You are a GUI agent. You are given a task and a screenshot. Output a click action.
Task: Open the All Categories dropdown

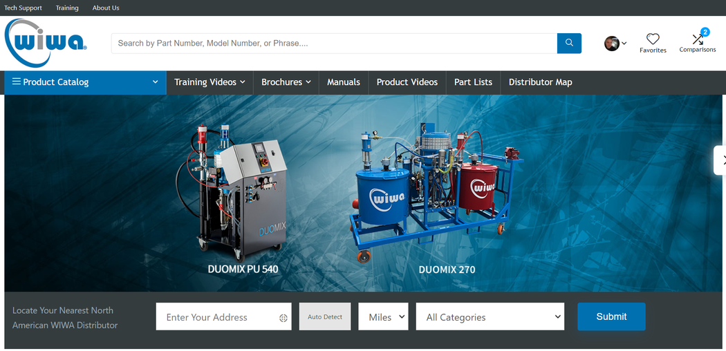click(x=490, y=316)
